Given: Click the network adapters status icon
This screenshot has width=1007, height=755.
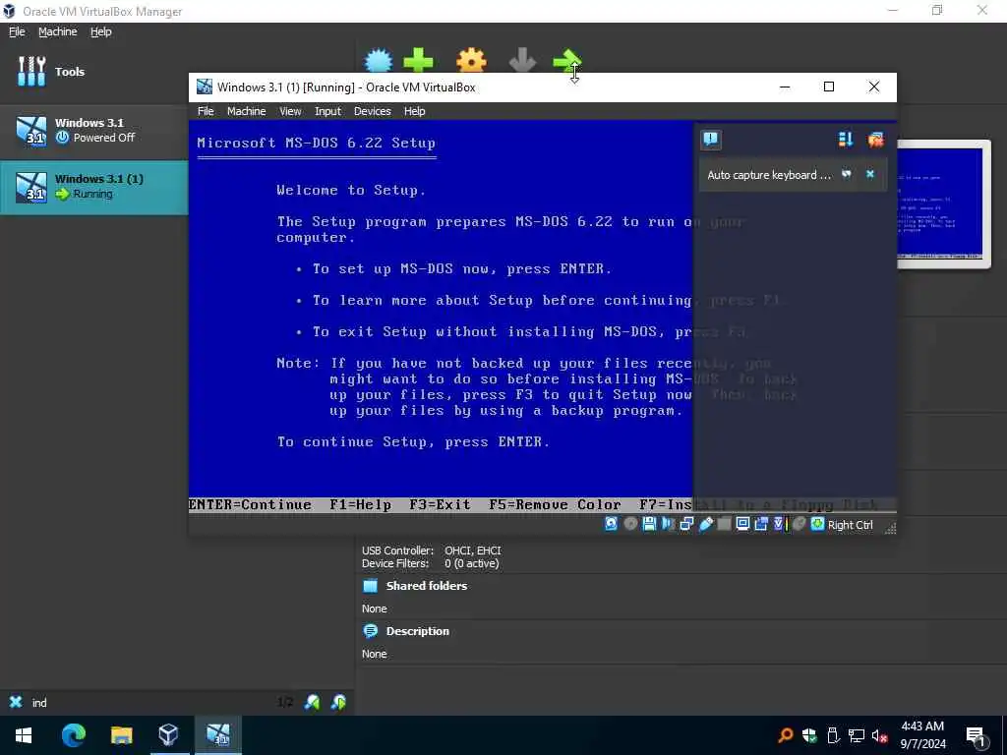Looking at the screenshot, I should [686, 524].
